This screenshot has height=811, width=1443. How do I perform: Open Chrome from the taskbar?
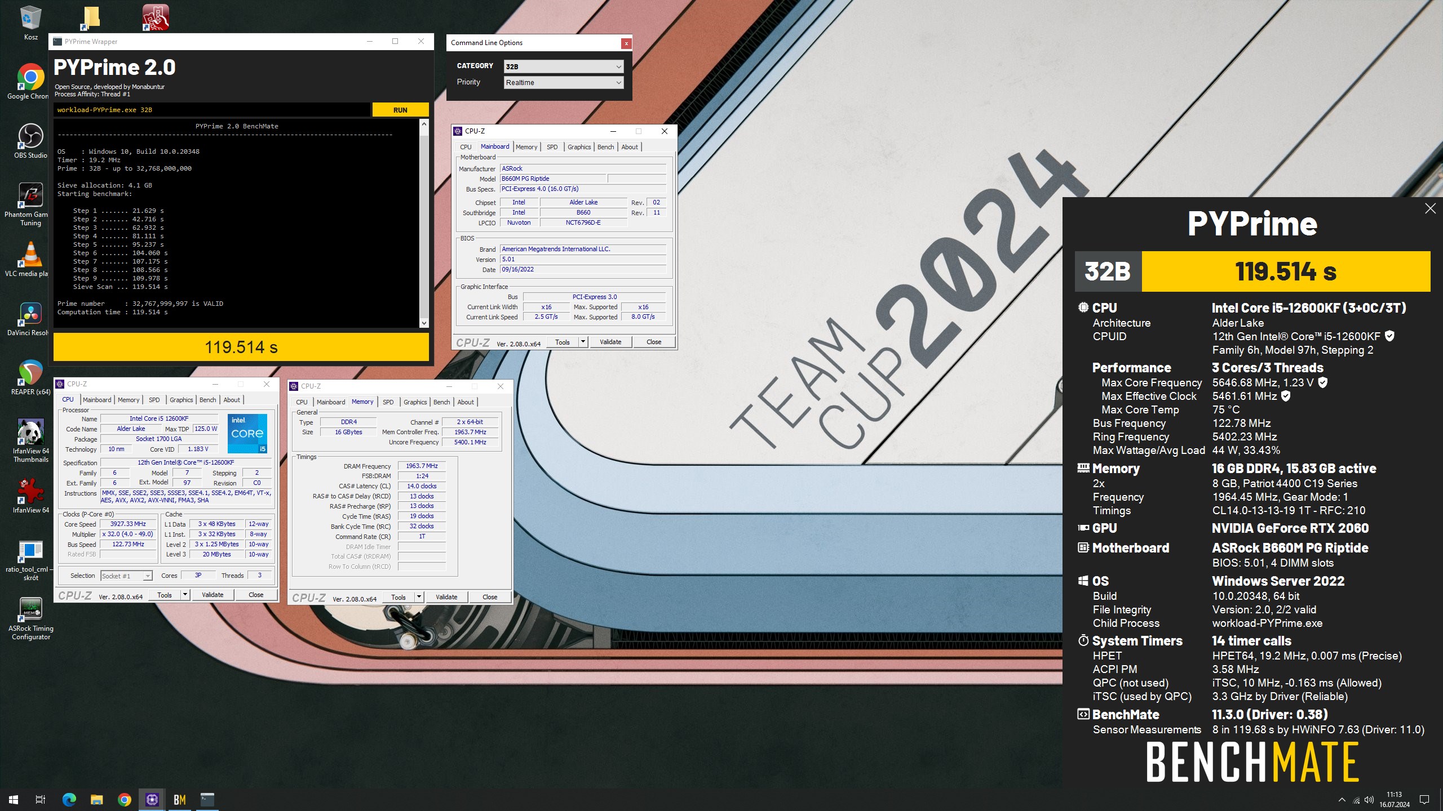124,799
